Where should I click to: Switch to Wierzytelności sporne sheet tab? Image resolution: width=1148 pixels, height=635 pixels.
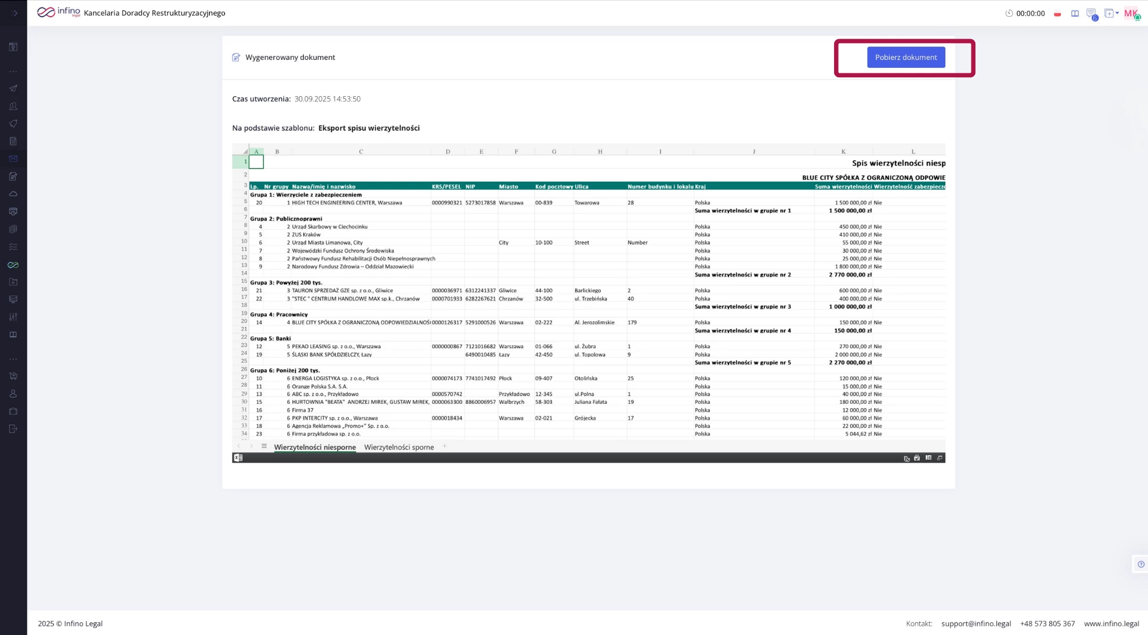(399, 447)
